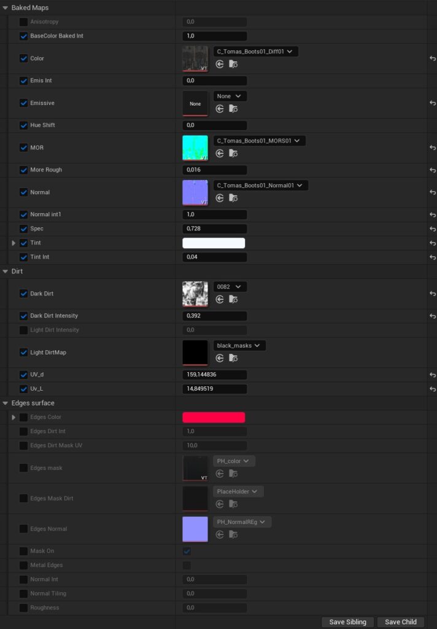Use selected asset for Emissive texture
Viewport: 437px width, 629px height.
click(220, 109)
